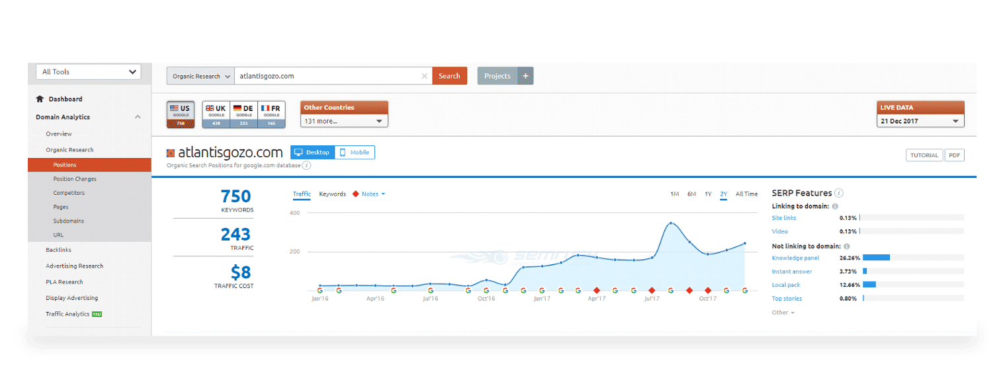Viewport: 1005px width, 370px height.
Task: Click the Projects button
Action: 498,76
